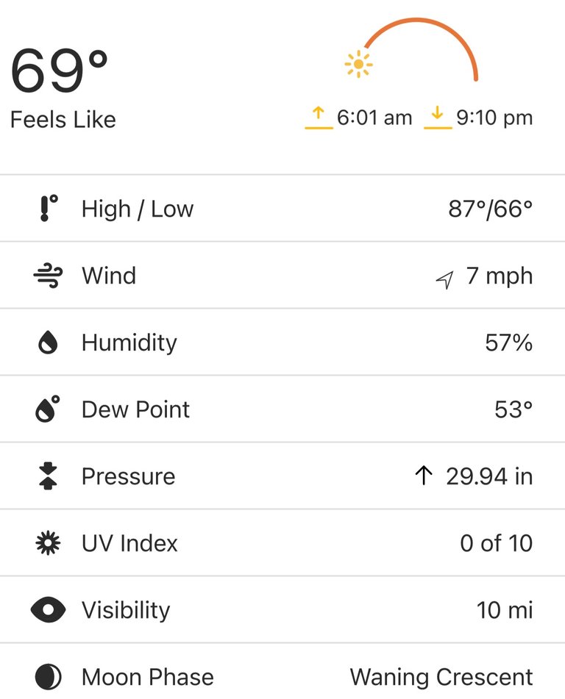Tap the sunset down-arrow icon
The width and height of the screenshot is (565, 699).
438,118
